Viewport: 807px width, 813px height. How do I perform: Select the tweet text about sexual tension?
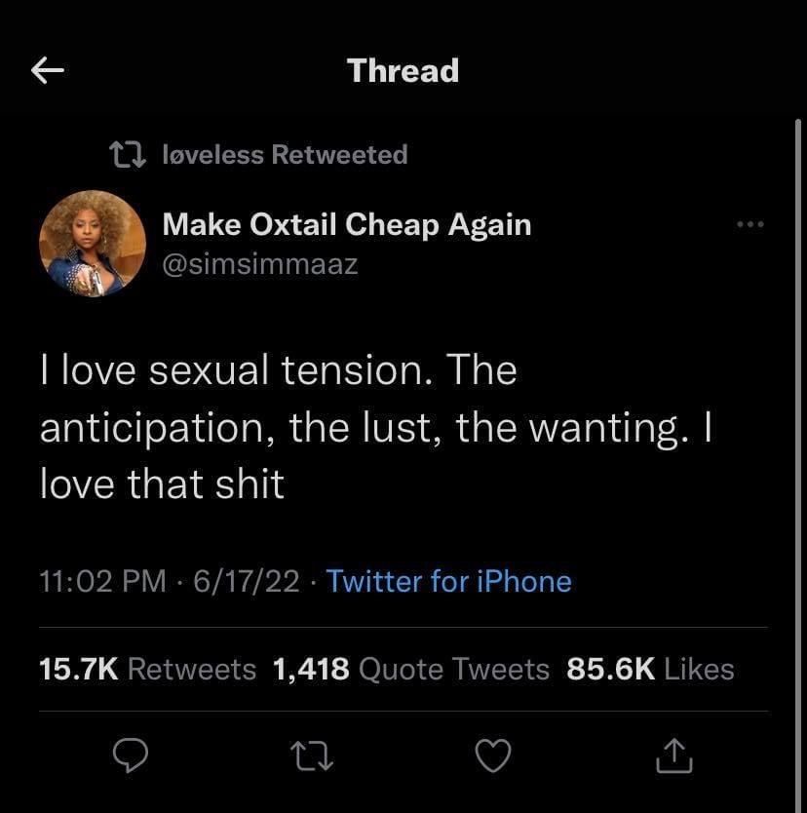point(376,427)
